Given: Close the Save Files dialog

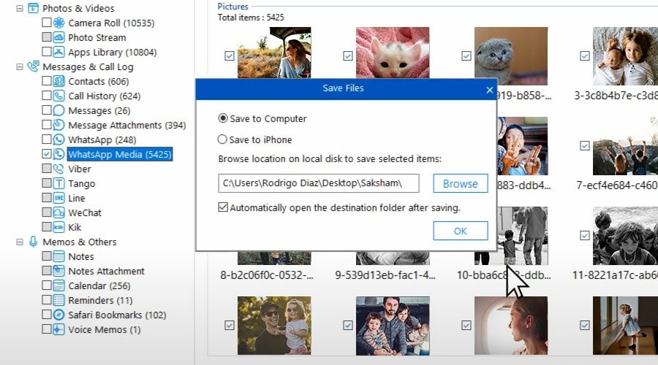Looking at the screenshot, I should pyautogui.click(x=489, y=90).
